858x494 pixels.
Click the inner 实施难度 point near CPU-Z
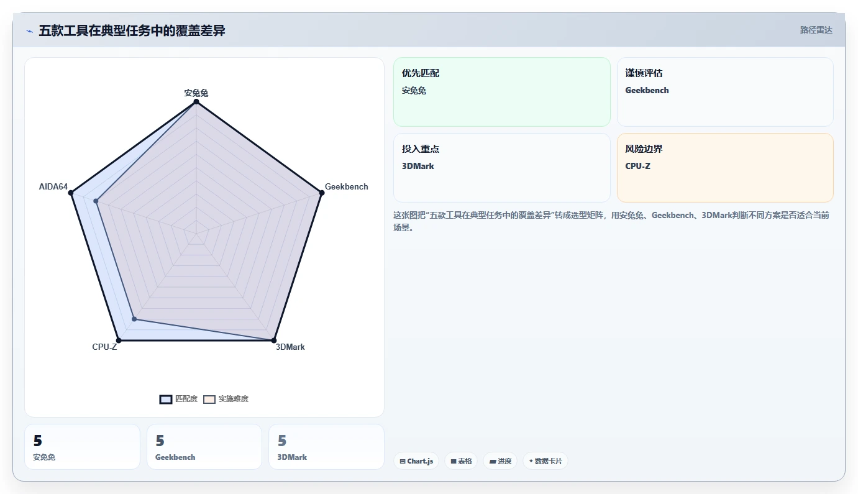[x=134, y=319]
